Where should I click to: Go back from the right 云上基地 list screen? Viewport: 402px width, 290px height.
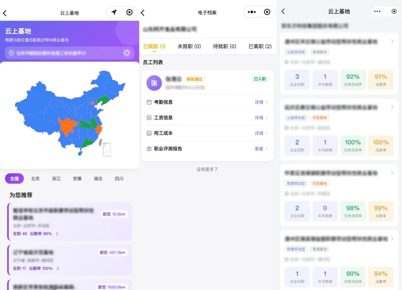tap(283, 11)
